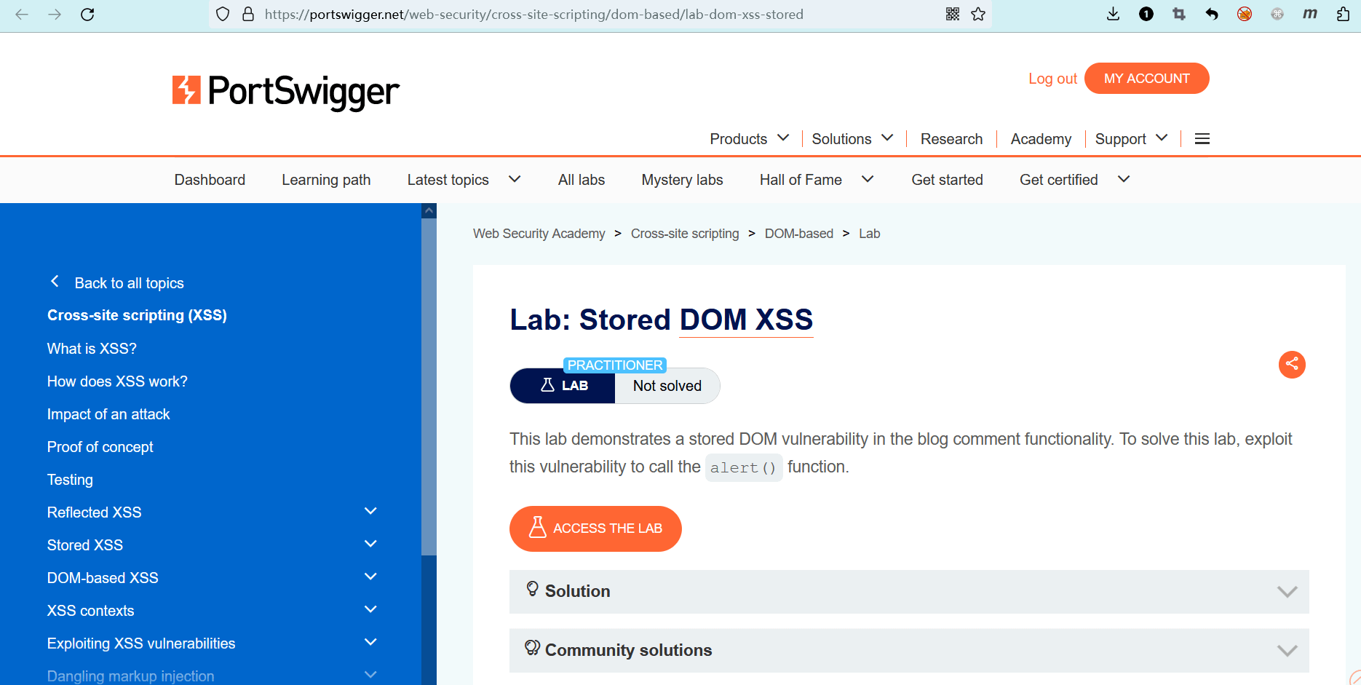Bookmark this page with the star icon

[978, 14]
